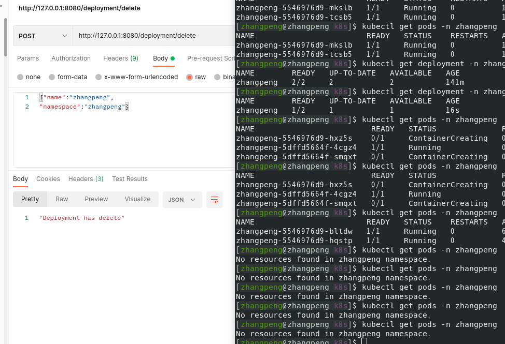Viewport: 505px width, 344px height.
Task: Expand the JSON response format dropdown
Action: pos(182,200)
